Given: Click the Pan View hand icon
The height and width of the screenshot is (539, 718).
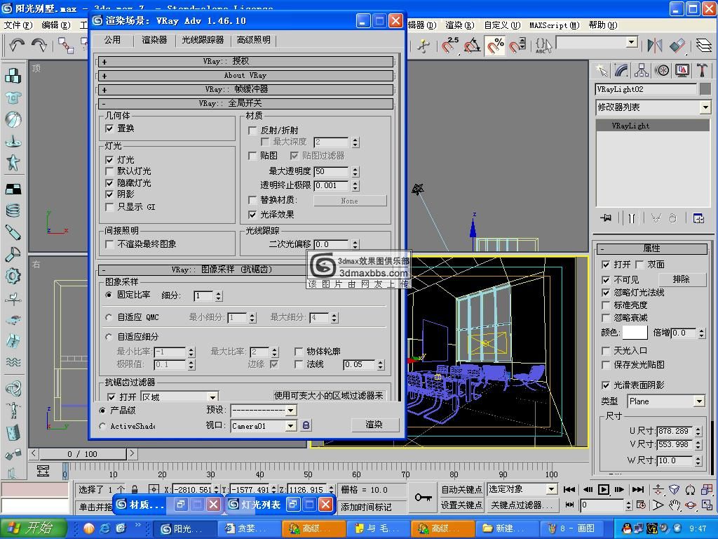Looking at the screenshot, I should coord(674,505).
